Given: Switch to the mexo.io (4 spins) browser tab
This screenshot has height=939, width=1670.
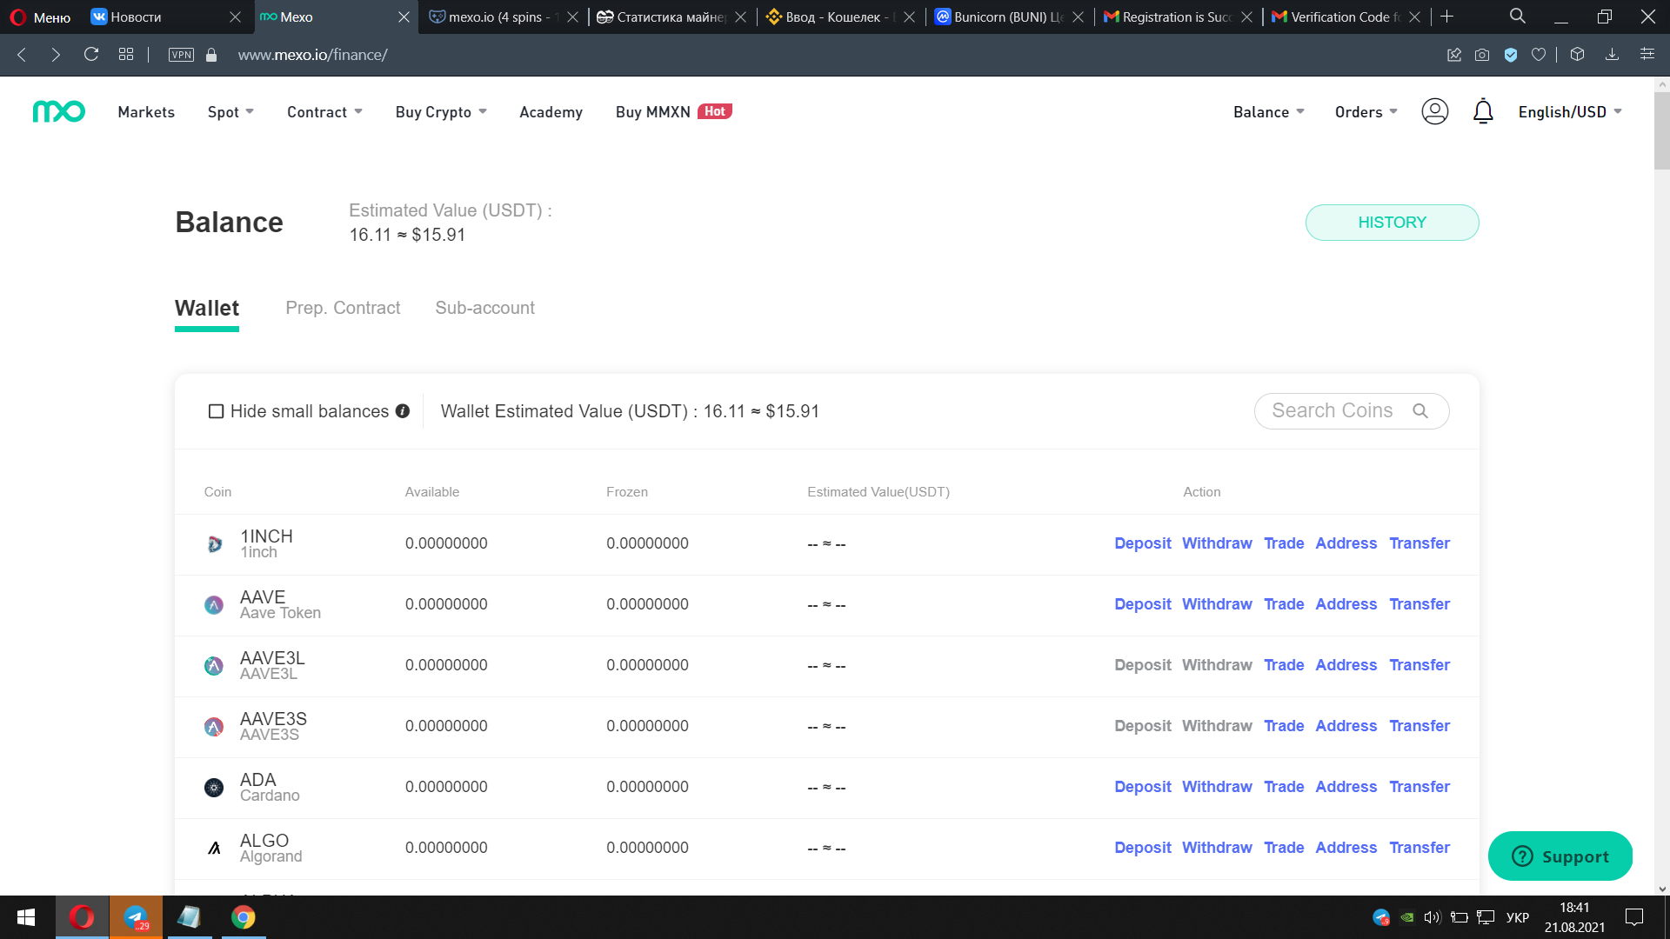Looking at the screenshot, I should pyautogui.click(x=504, y=17).
